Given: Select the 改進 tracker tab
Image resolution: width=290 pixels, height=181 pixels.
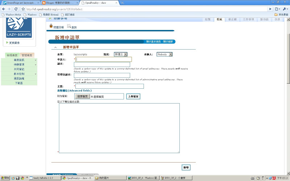Looking at the screenshot, I should pyautogui.click(x=277, y=20).
